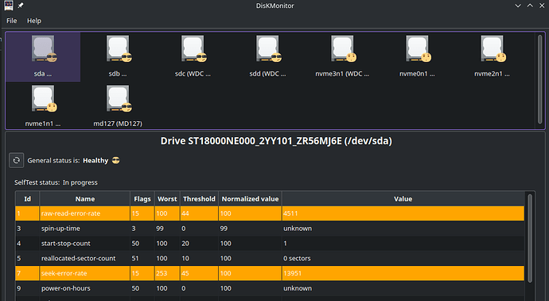Click the '0 sectors' value cell
Screen dimensions: 549x301
pyautogui.click(x=297, y=258)
